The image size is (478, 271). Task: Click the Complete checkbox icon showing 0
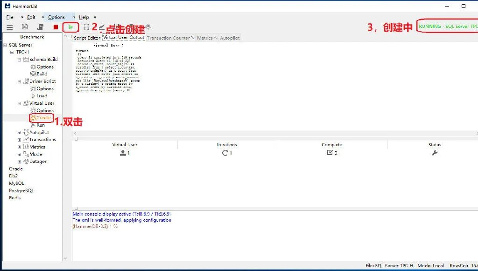click(x=330, y=153)
